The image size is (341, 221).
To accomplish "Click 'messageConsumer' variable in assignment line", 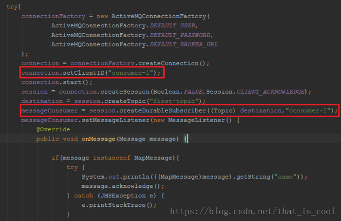I will (x=49, y=111).
